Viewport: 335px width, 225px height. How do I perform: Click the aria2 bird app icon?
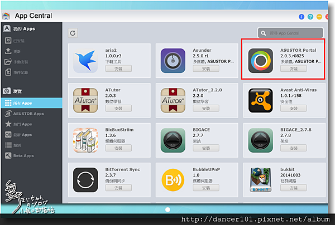pyautogui.click(x=85, y=61)
